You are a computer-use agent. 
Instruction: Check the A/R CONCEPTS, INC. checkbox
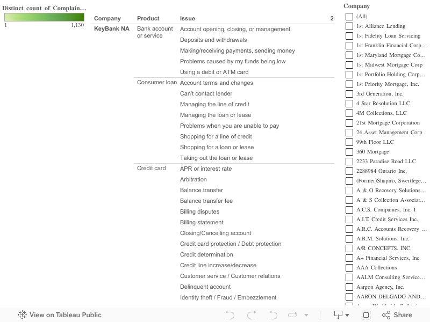349,248
